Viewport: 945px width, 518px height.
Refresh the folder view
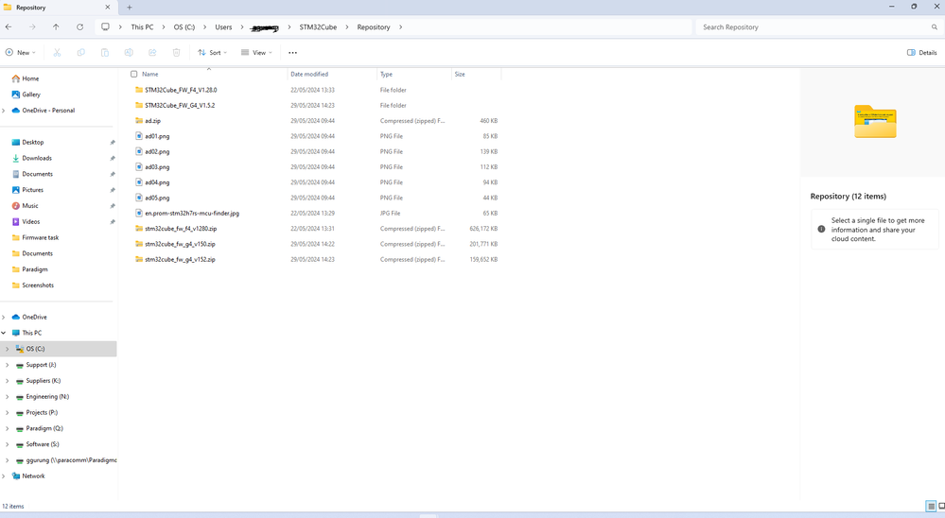click(x=79, y=27)
